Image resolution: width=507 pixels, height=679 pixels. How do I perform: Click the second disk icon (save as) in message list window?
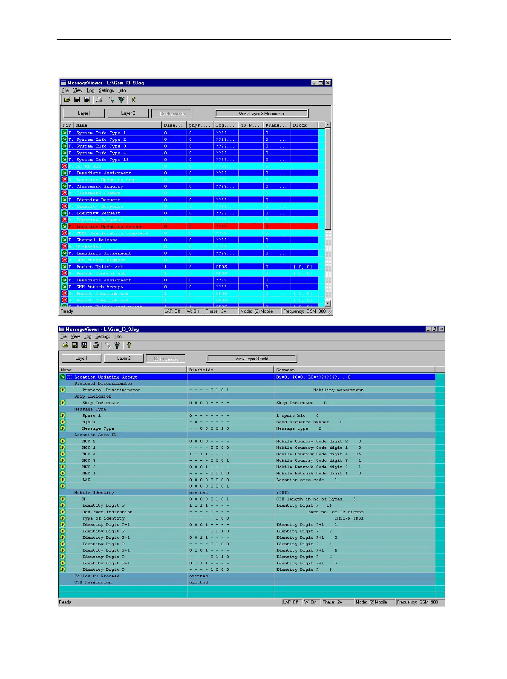point(87,99)
